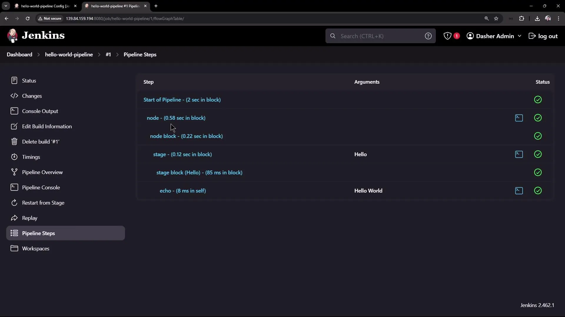Image resolution: width=565 pixels, height=317 pixels.
Task: Click the Restart from Stage icon
Action: point(14,203)
